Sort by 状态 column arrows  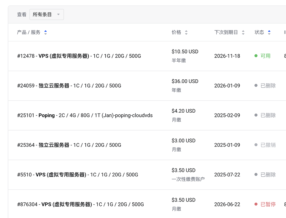coord(269,32)
